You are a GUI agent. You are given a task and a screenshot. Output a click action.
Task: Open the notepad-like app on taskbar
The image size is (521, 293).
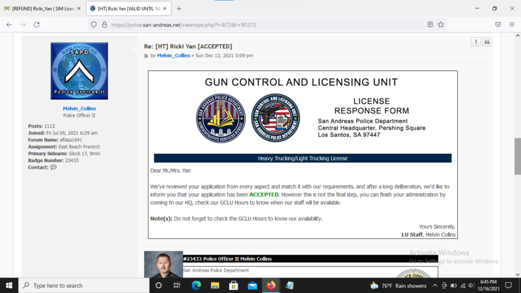pyautogui.click(x=289, y=285)
